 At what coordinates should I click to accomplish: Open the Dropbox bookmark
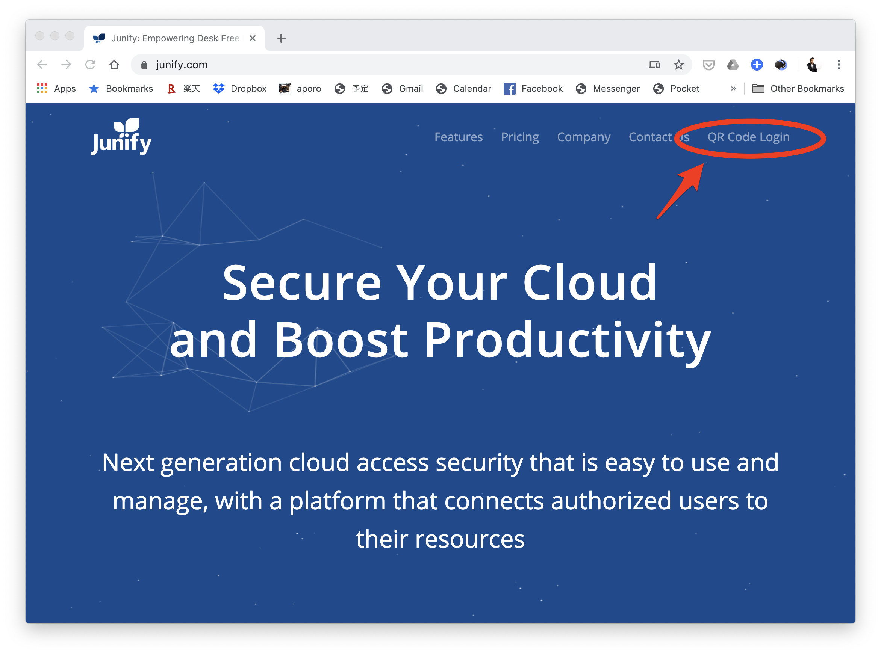tap(239, 88)
